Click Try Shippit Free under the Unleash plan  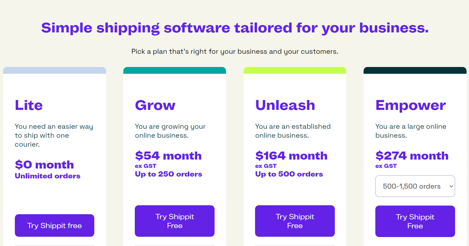pos(295,221)
